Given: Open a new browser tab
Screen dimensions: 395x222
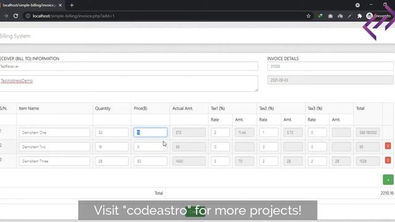Looking at the screenshot, I should coord(72,5).
